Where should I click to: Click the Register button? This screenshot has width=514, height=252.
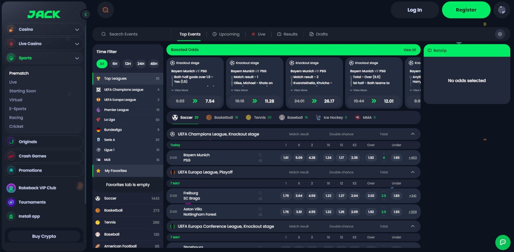tap(466, 10)
